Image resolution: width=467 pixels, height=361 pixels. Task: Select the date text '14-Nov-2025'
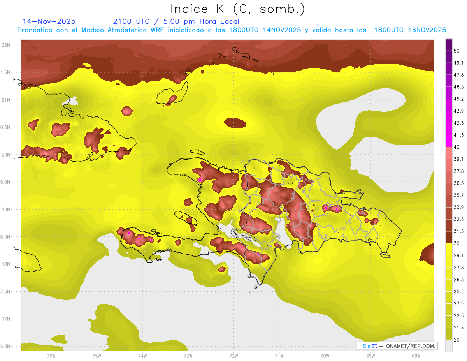coord(49,21)
